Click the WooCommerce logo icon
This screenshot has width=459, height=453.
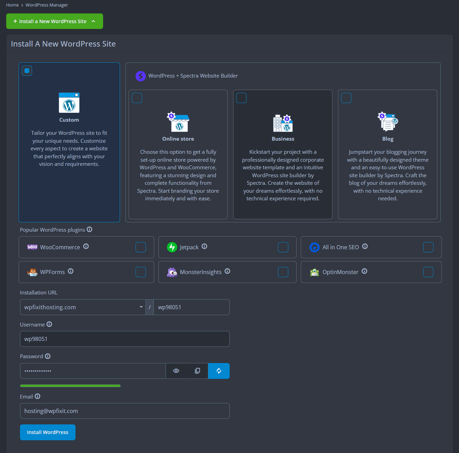click(32, 247)
